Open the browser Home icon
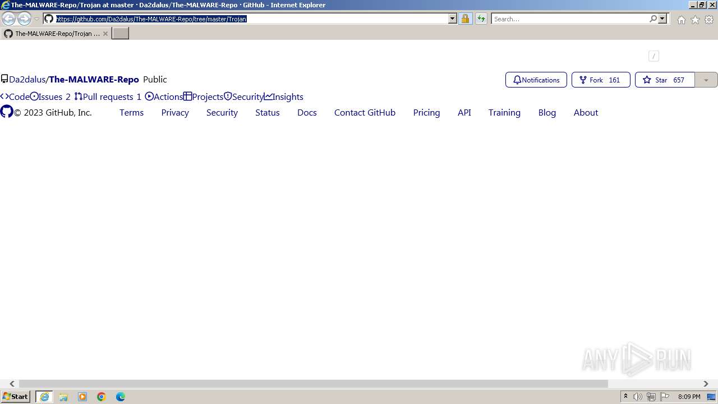The height and width of the screenshot is (404, 718). (x=681, y=20)
